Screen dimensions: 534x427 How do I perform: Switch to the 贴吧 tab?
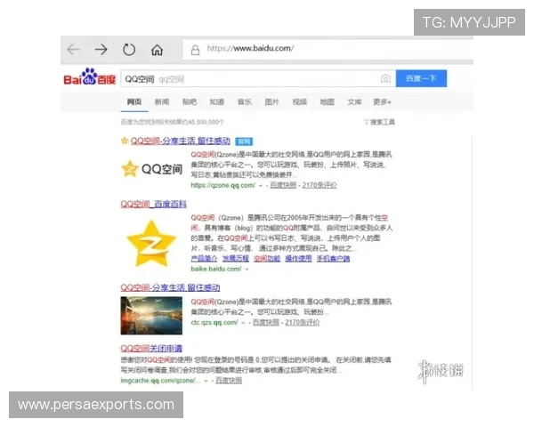coord(190,101)
